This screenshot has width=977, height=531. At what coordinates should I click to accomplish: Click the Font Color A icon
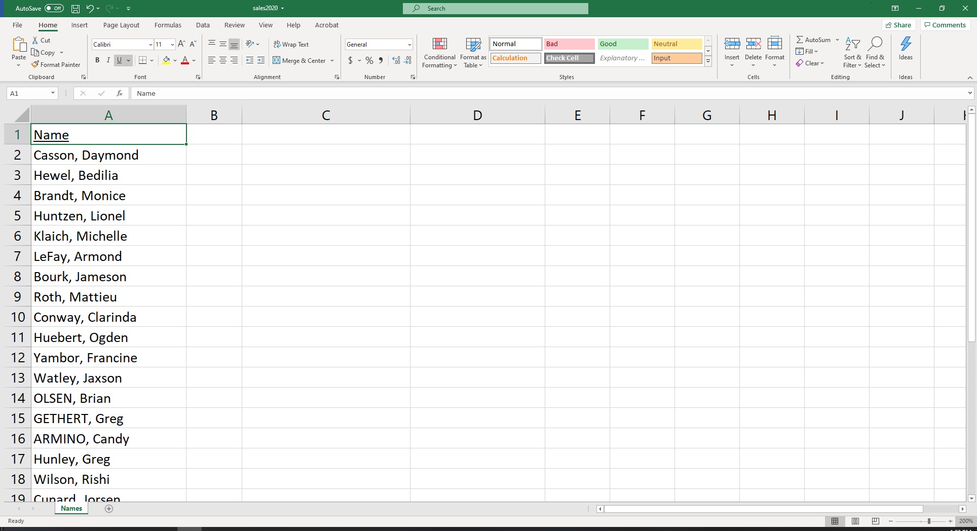(x=185, y=60)
